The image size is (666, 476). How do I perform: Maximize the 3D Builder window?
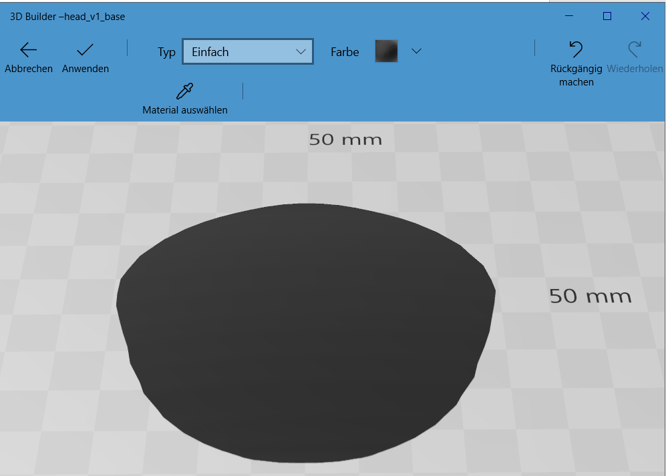[x=607, y=16]
